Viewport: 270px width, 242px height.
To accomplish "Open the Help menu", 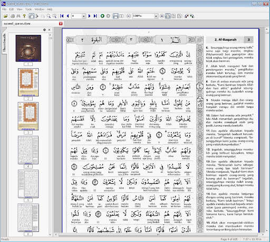I will [50, 10].
